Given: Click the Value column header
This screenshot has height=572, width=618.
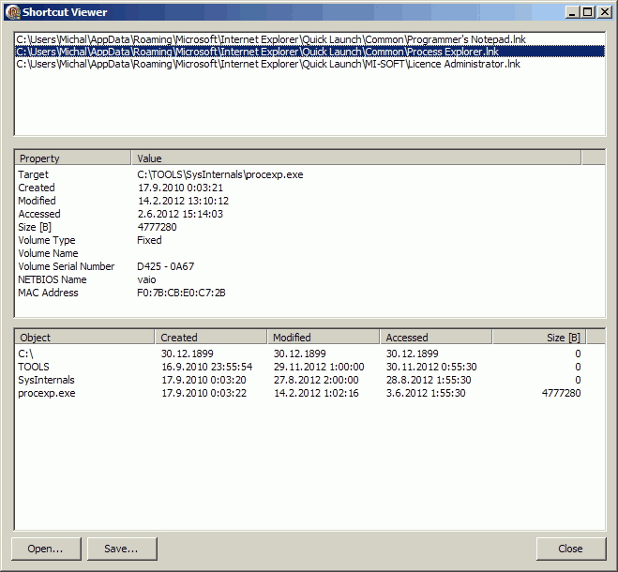Looking at the screenshot, I should [x=356, y=158].
